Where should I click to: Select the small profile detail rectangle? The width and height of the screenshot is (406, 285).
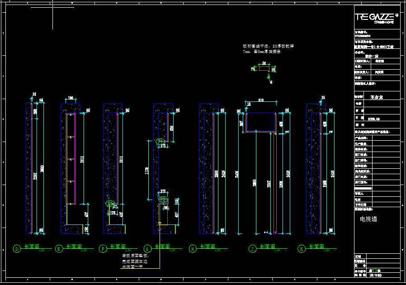(264, 69)
